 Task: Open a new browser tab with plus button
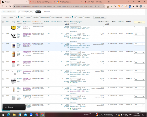point(113,2)
